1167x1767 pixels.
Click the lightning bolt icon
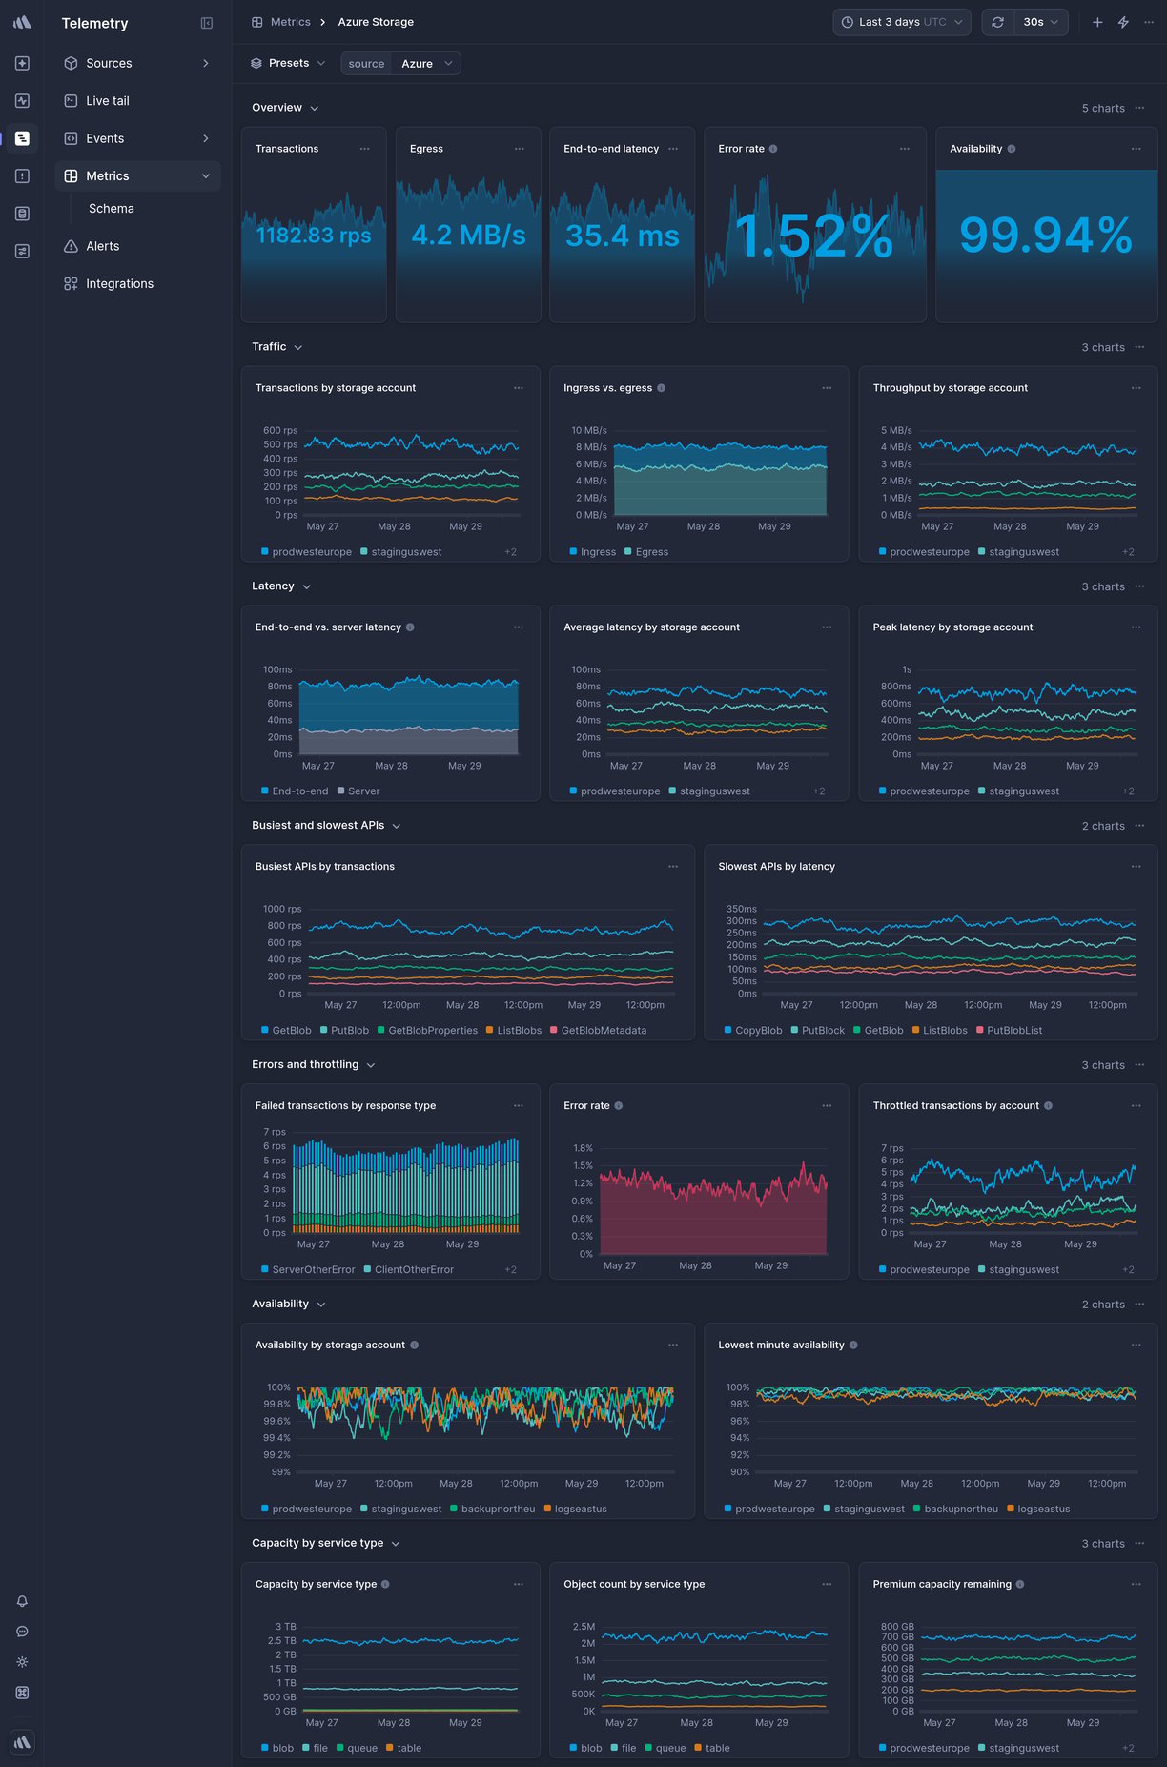pyautogui.click(x=1123, y=22)
